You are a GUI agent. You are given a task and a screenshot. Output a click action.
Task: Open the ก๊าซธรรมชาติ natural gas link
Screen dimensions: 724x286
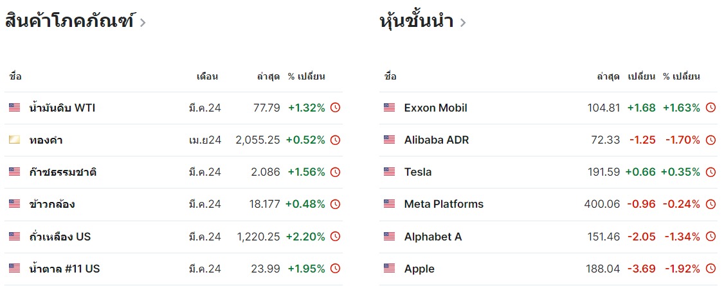click(x=62, y=172)
